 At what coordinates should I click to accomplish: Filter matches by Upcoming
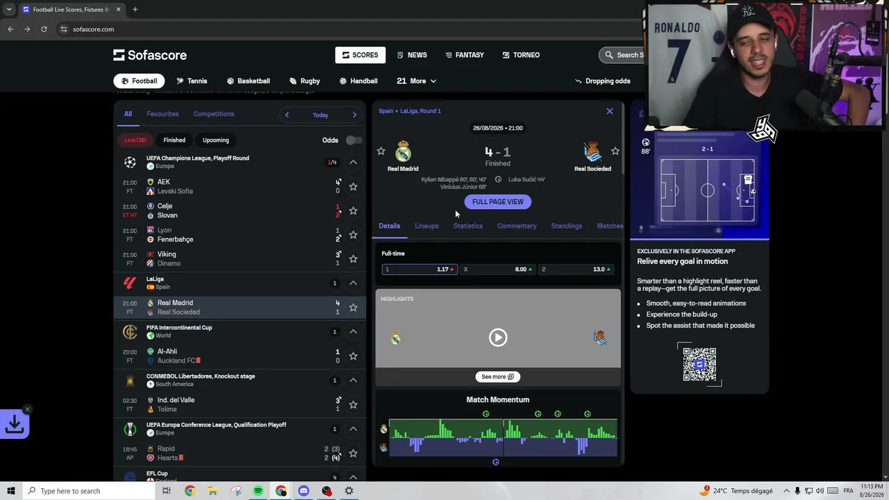click(216, 140)
